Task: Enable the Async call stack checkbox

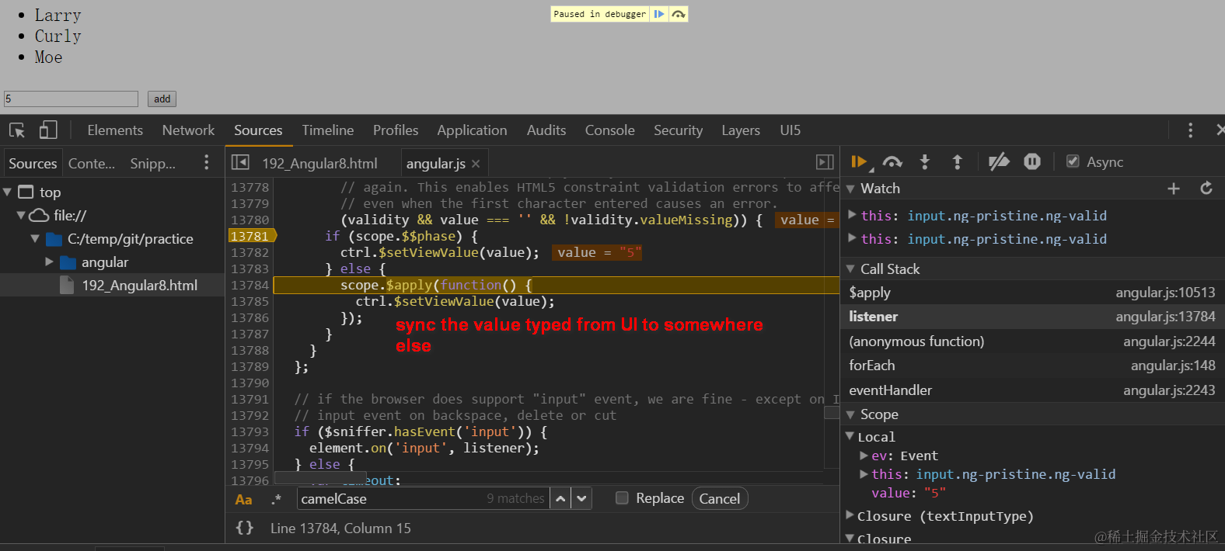Action: (1073, 161)
